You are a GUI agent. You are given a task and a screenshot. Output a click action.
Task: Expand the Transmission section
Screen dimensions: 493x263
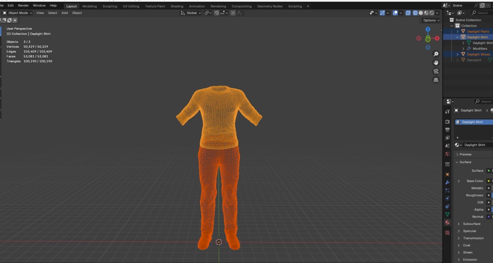pos(458,238)
